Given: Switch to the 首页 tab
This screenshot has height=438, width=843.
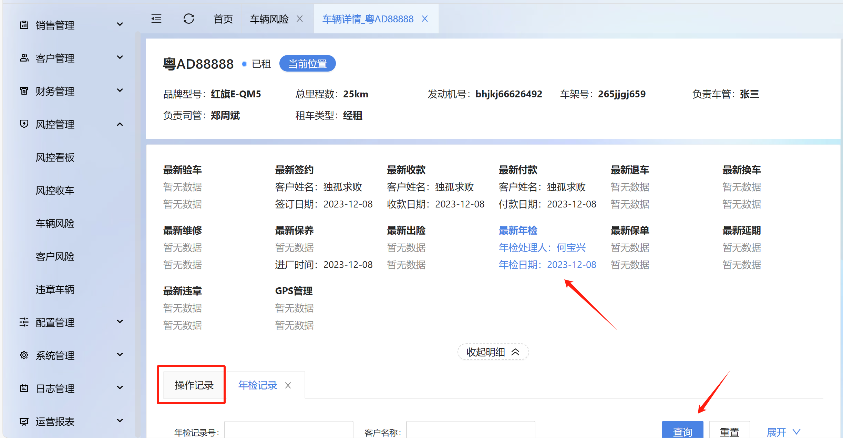Looking at the screenshot, I should (x=223, y=19).
